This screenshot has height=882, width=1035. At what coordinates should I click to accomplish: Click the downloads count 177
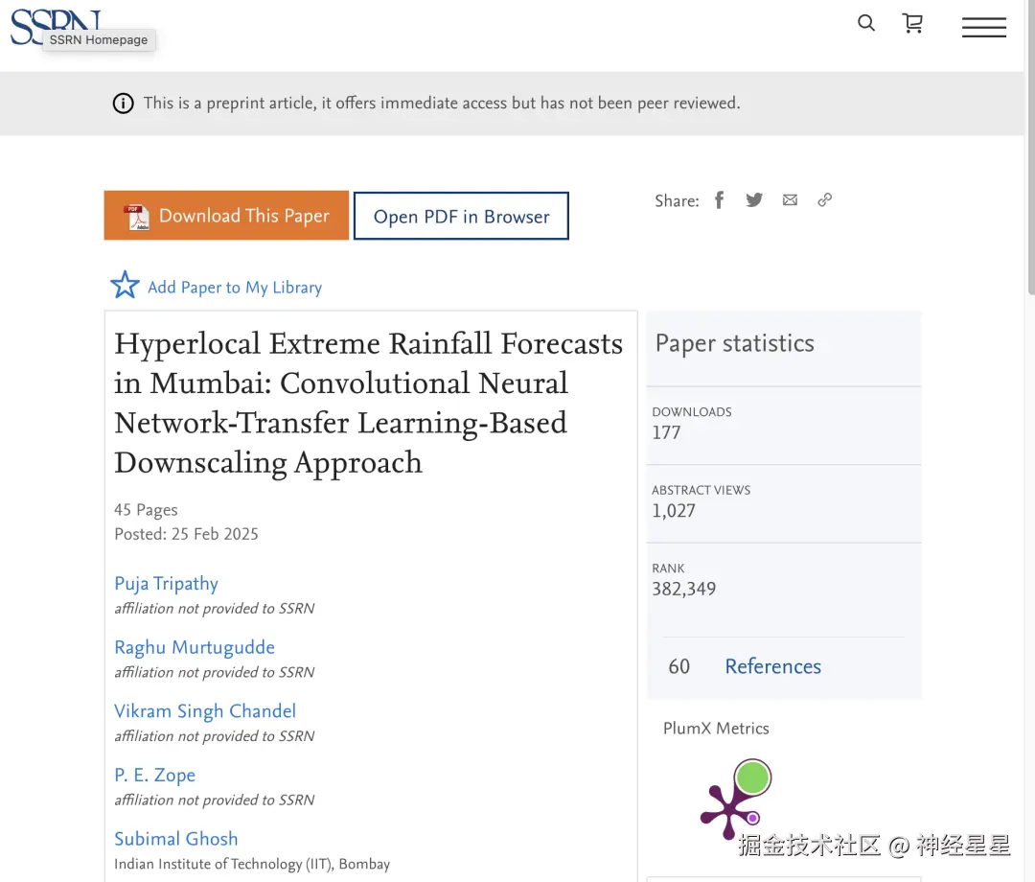click(666, 432)
